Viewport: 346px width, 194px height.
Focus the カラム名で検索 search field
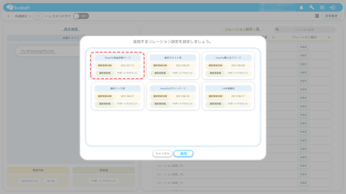click(304, 30)
